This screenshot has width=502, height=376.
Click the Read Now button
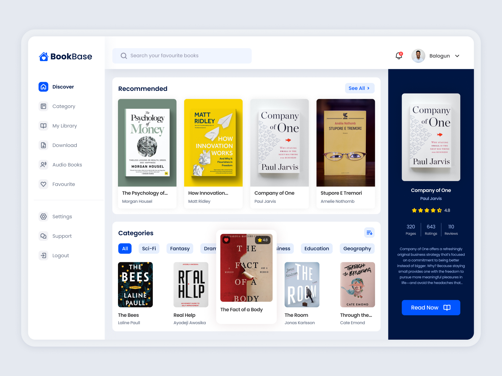pyautogui.click(x=431, y=307)
